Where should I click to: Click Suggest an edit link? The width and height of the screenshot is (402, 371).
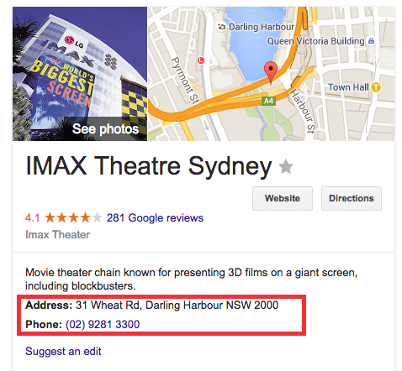pyautogui.click(x=63, y=352)
